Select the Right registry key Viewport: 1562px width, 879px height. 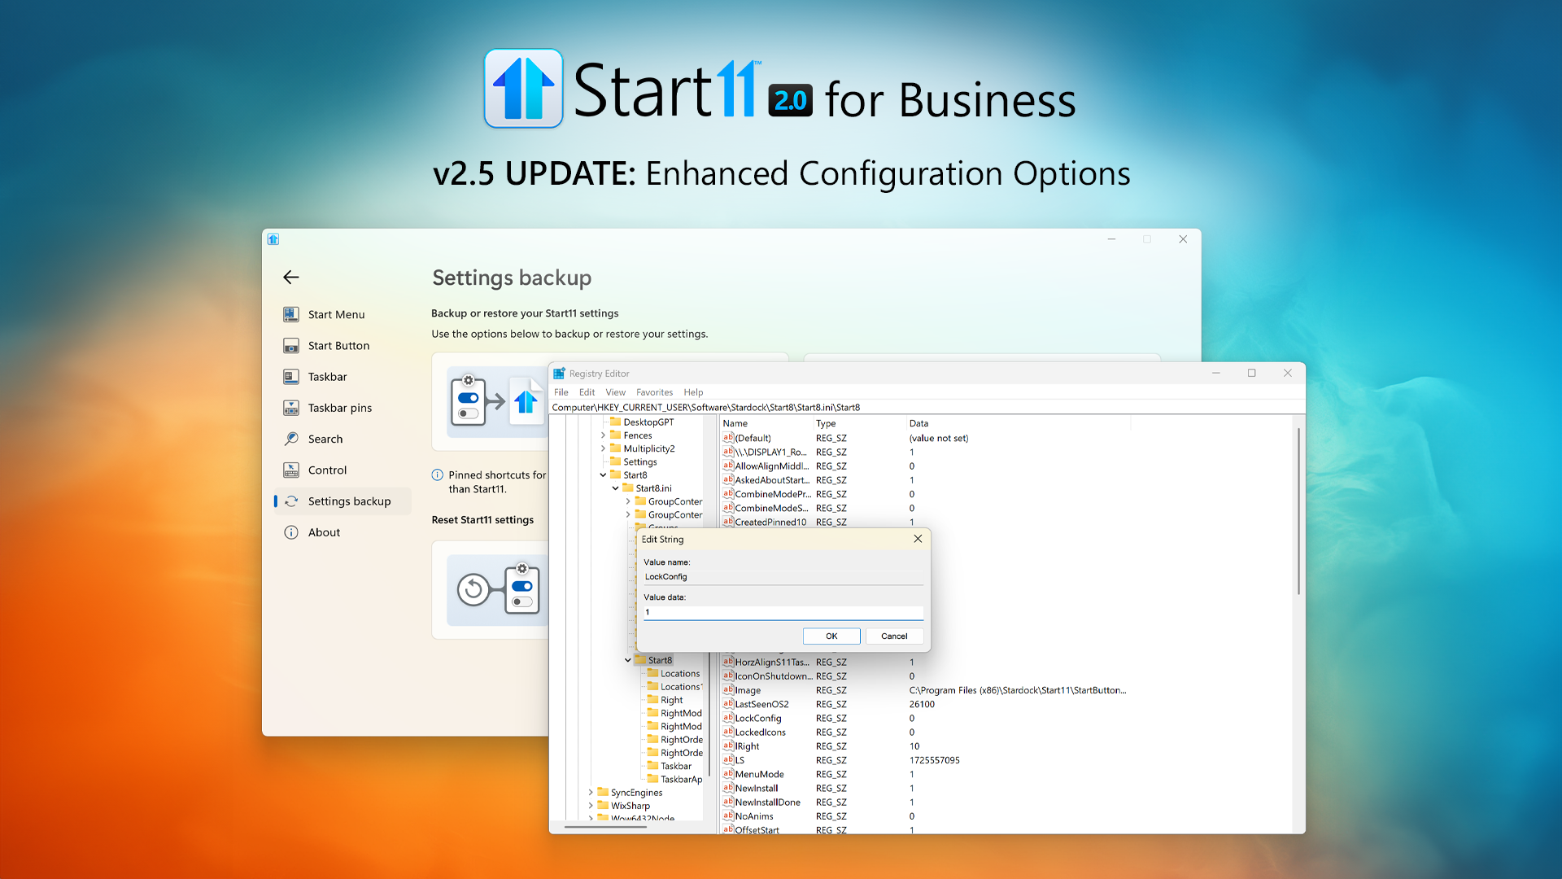(671, 700)
